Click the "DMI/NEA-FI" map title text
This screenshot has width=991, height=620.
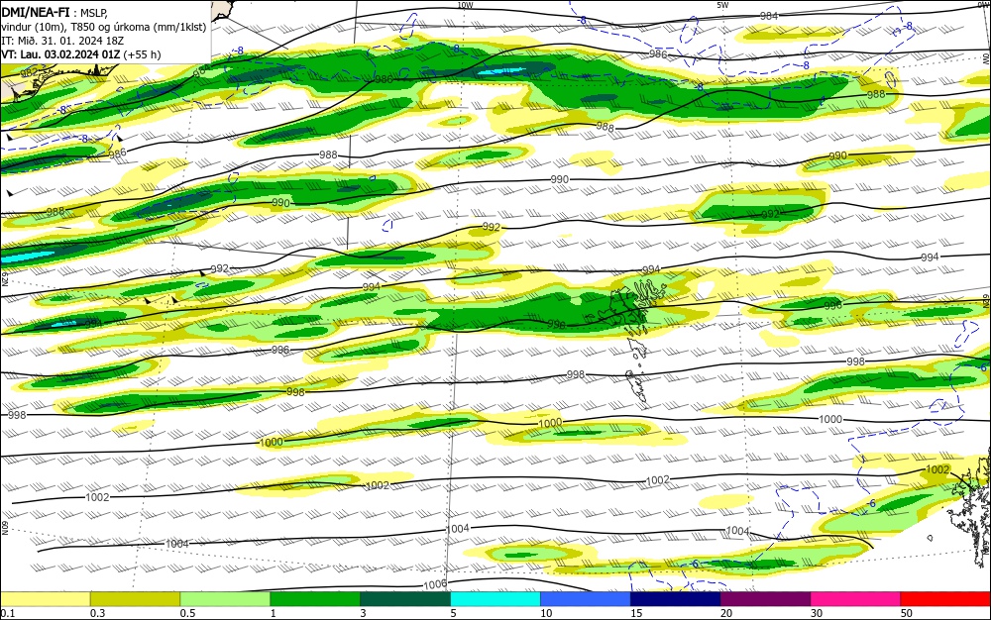click(x=36, y=12)
